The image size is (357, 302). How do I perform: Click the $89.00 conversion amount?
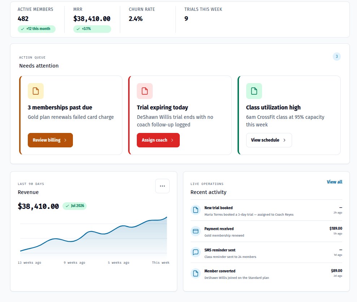(x=336, y=271)
